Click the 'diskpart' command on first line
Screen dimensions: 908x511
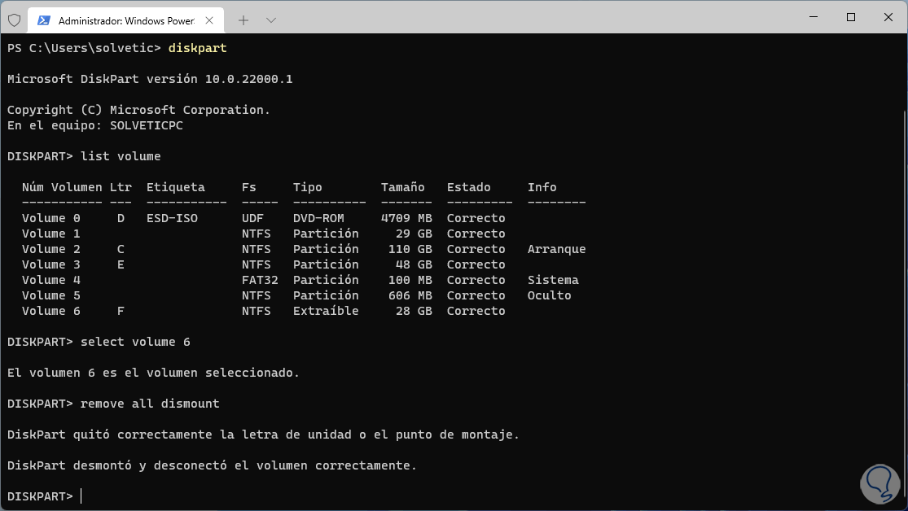[x=197, y=48]
